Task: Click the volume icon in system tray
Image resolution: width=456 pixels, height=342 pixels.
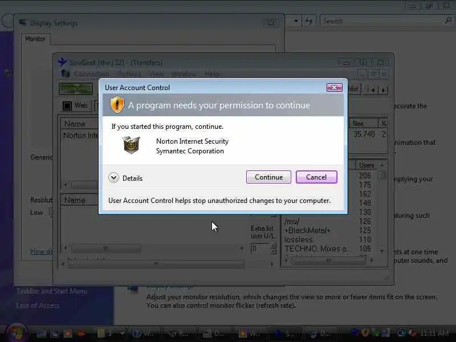Action: coord(412,333)
